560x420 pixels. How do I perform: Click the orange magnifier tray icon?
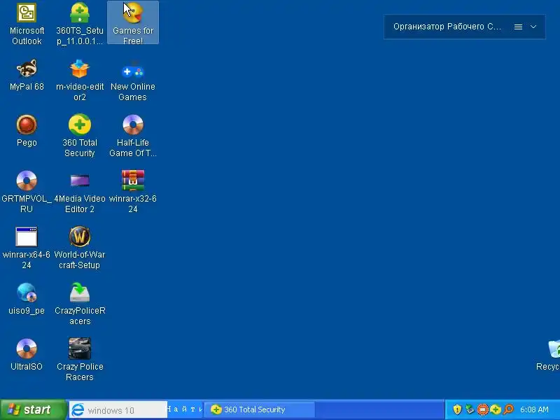click(508, 409)
